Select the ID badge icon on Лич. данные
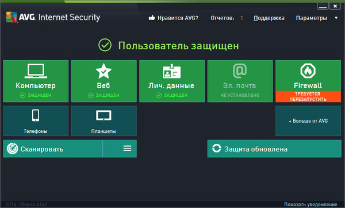The image size is (345, 208). tap(171, 71)
